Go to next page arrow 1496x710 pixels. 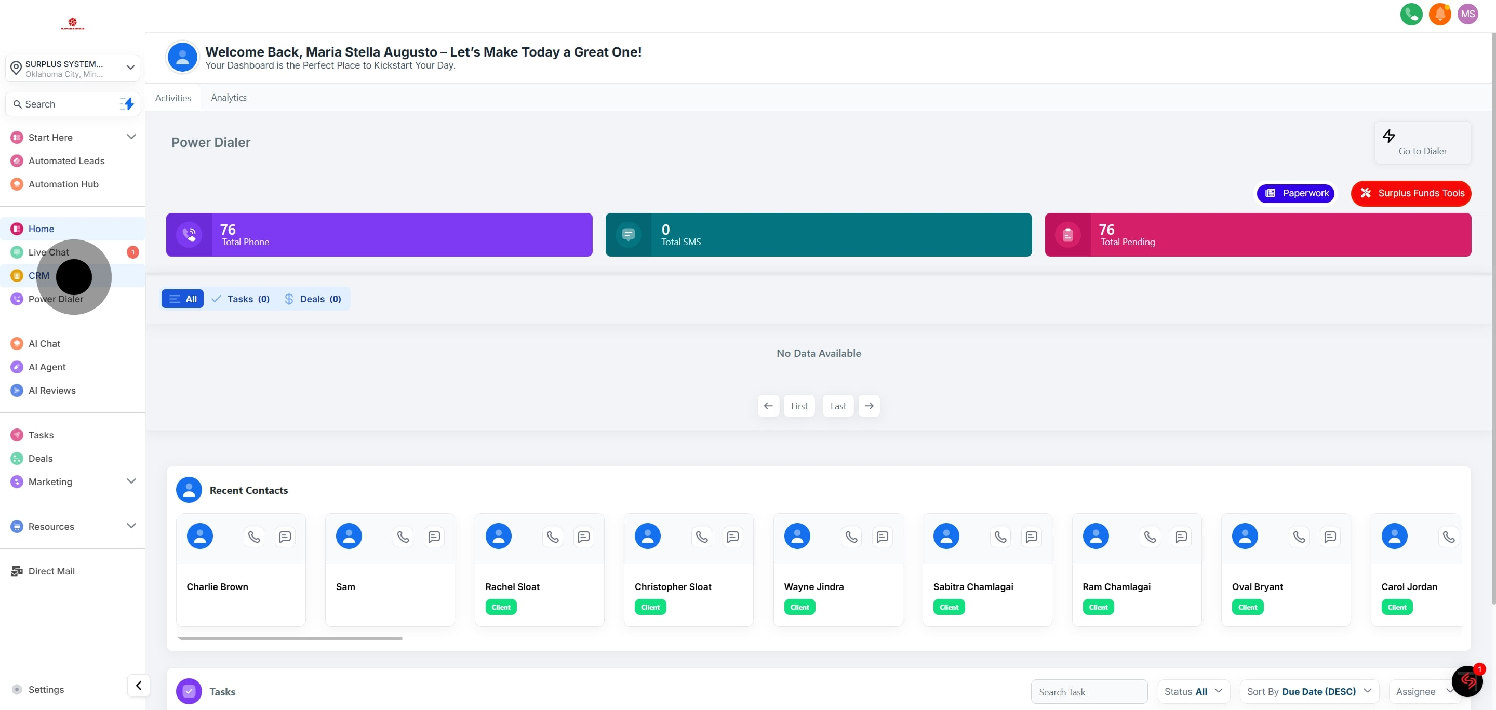pyautogui.click(x=869, y=406)
